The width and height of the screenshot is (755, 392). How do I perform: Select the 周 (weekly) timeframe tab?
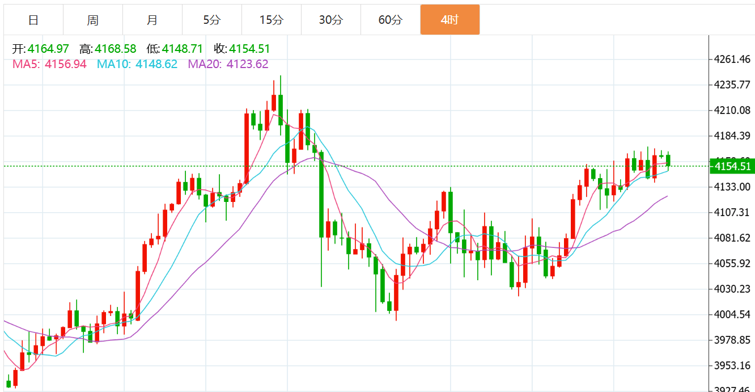pos(93,20)
